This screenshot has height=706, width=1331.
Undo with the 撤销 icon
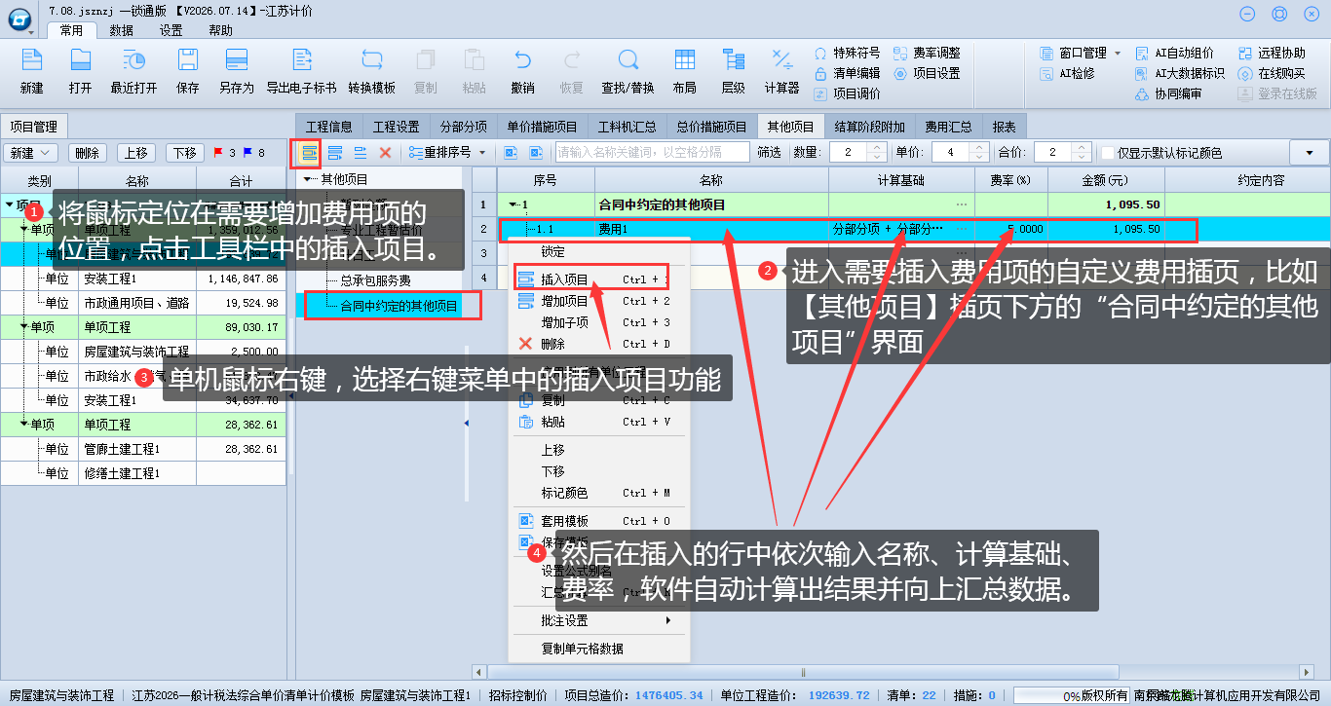coord(522,59)
